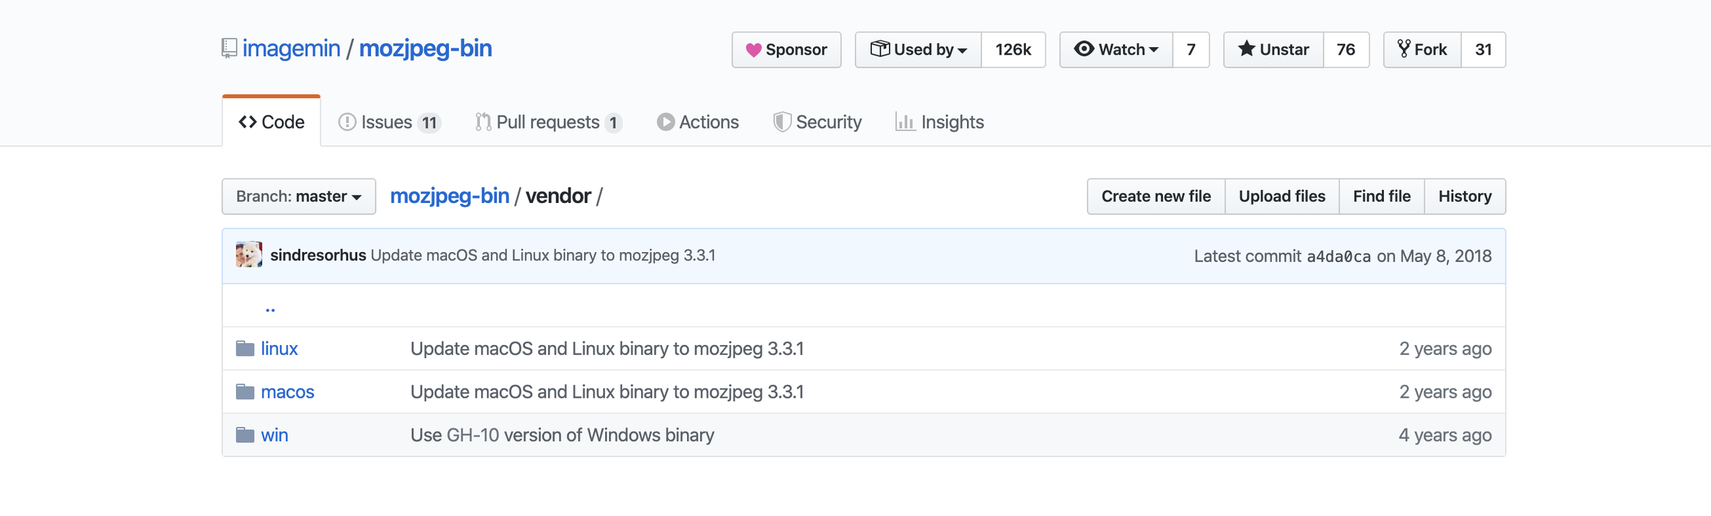Click Find file button
The width and height of the screenshot is (1711, 516).
(x=1382, y=196)
